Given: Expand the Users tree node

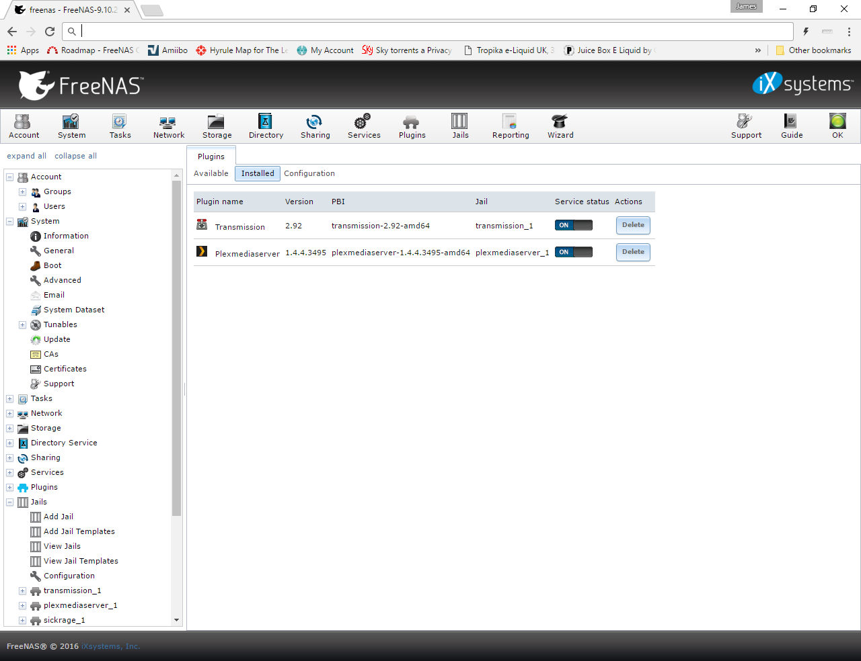Looking at the screenshot, I should [x=22, y=207].
